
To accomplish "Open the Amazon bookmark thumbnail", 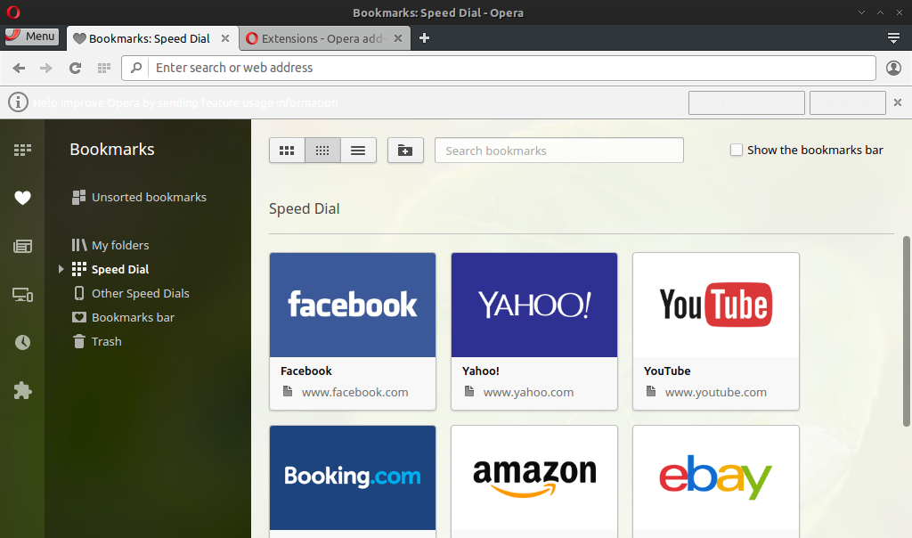I will coord(534,477).
